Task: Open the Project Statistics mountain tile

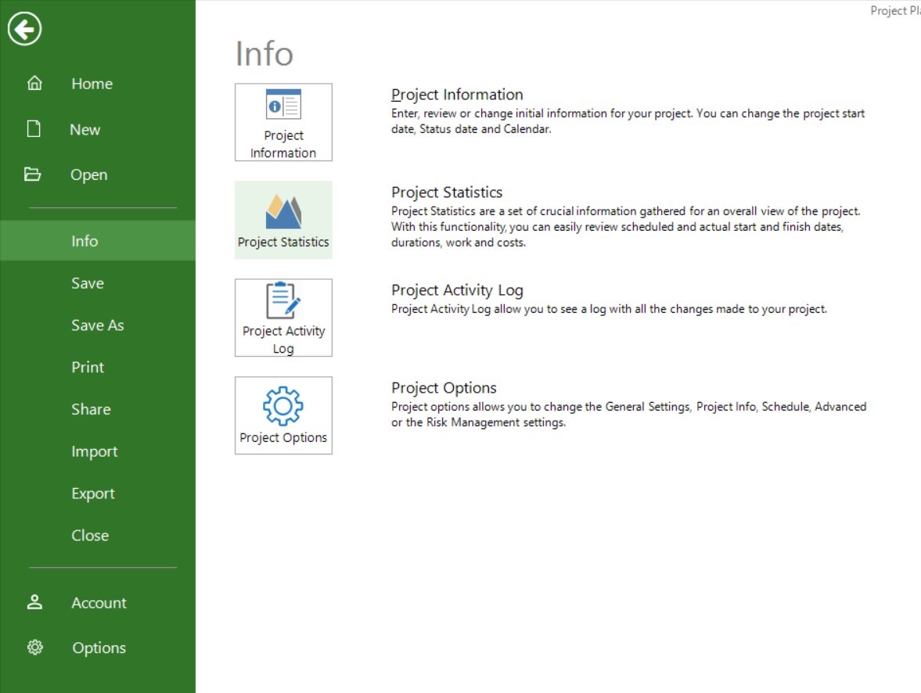Action: click(283, 220)
